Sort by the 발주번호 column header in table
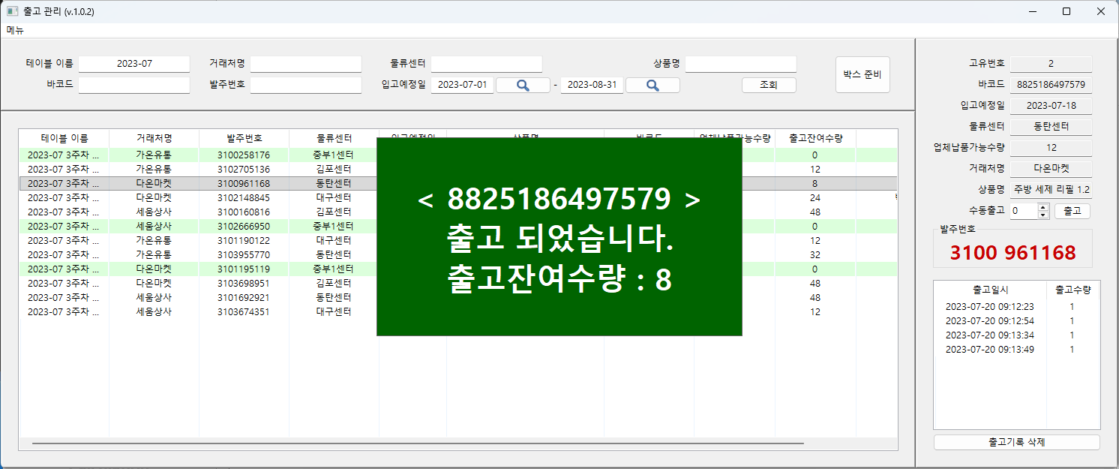The width and height of the screenshot is (1119, 469). point(244,139)
